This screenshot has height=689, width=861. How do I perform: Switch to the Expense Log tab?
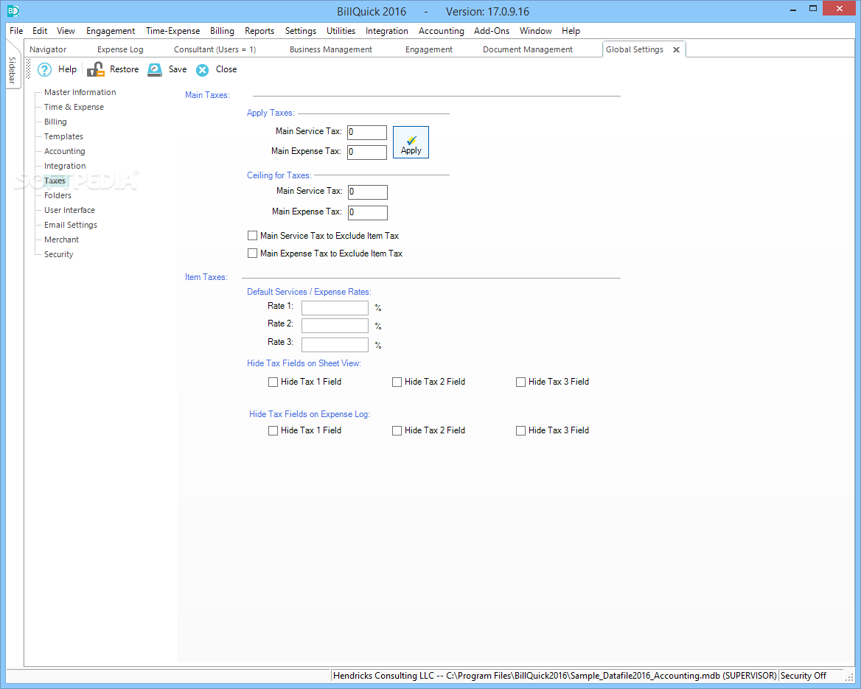tap(120, 49)
